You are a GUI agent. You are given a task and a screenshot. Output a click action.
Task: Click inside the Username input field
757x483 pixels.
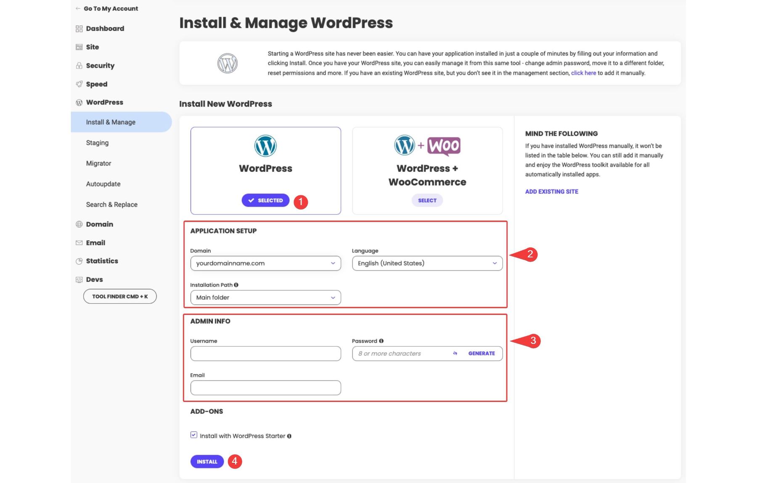coord(265,354)
